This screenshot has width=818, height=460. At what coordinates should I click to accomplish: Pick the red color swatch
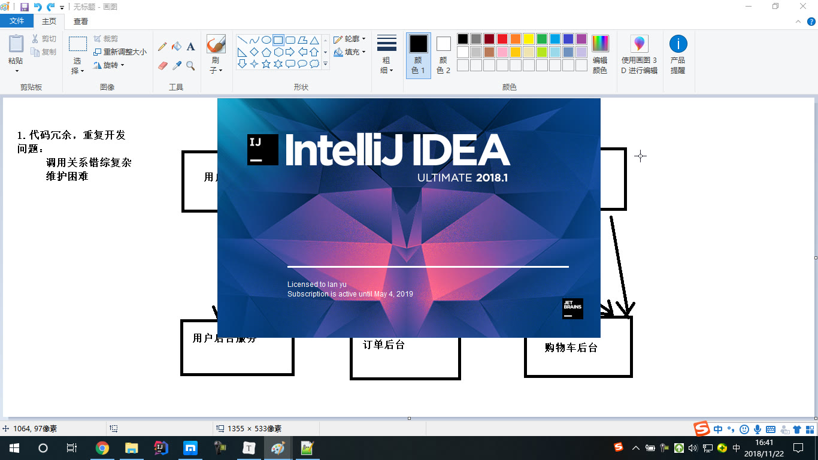coord(502,39)
